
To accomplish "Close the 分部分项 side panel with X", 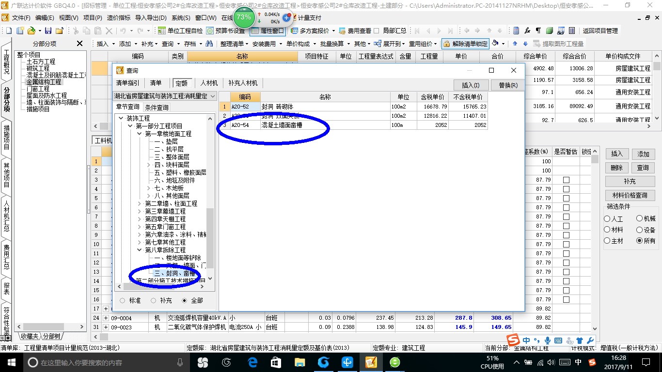I will point(80,44).
